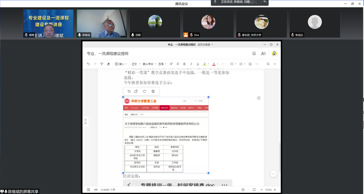Open the 默认字体 font dropdown
This screenshot has height=194, width=364.
[x=149, y=64]
